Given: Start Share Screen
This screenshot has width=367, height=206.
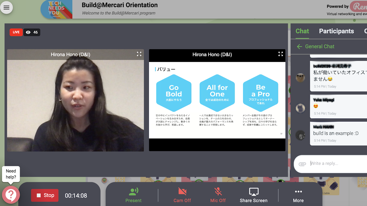Looking at the screenshot, I should click(x=254, y=195).
